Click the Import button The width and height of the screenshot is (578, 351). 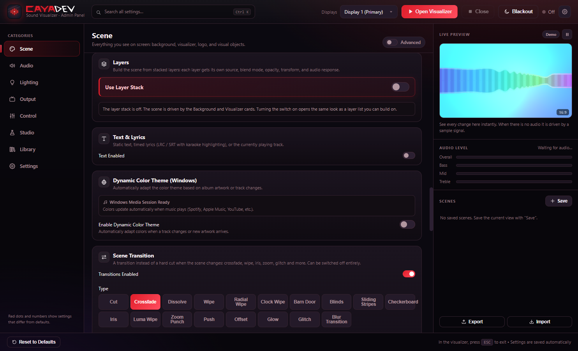539,322
